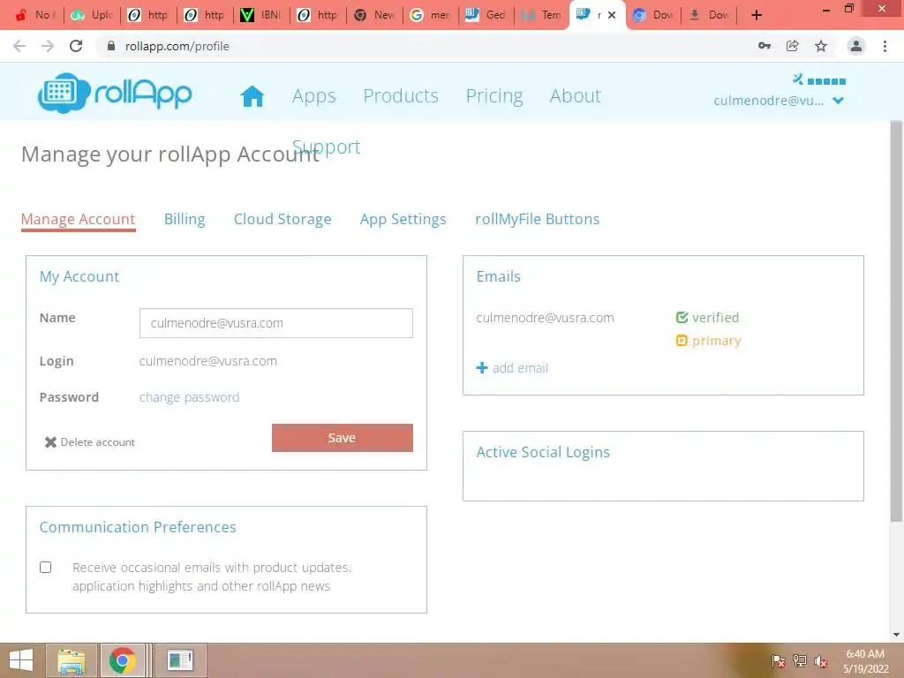Go to rollApp home icon
The width and height of the screenshot is (904, 678).
[x=252, y=95]
